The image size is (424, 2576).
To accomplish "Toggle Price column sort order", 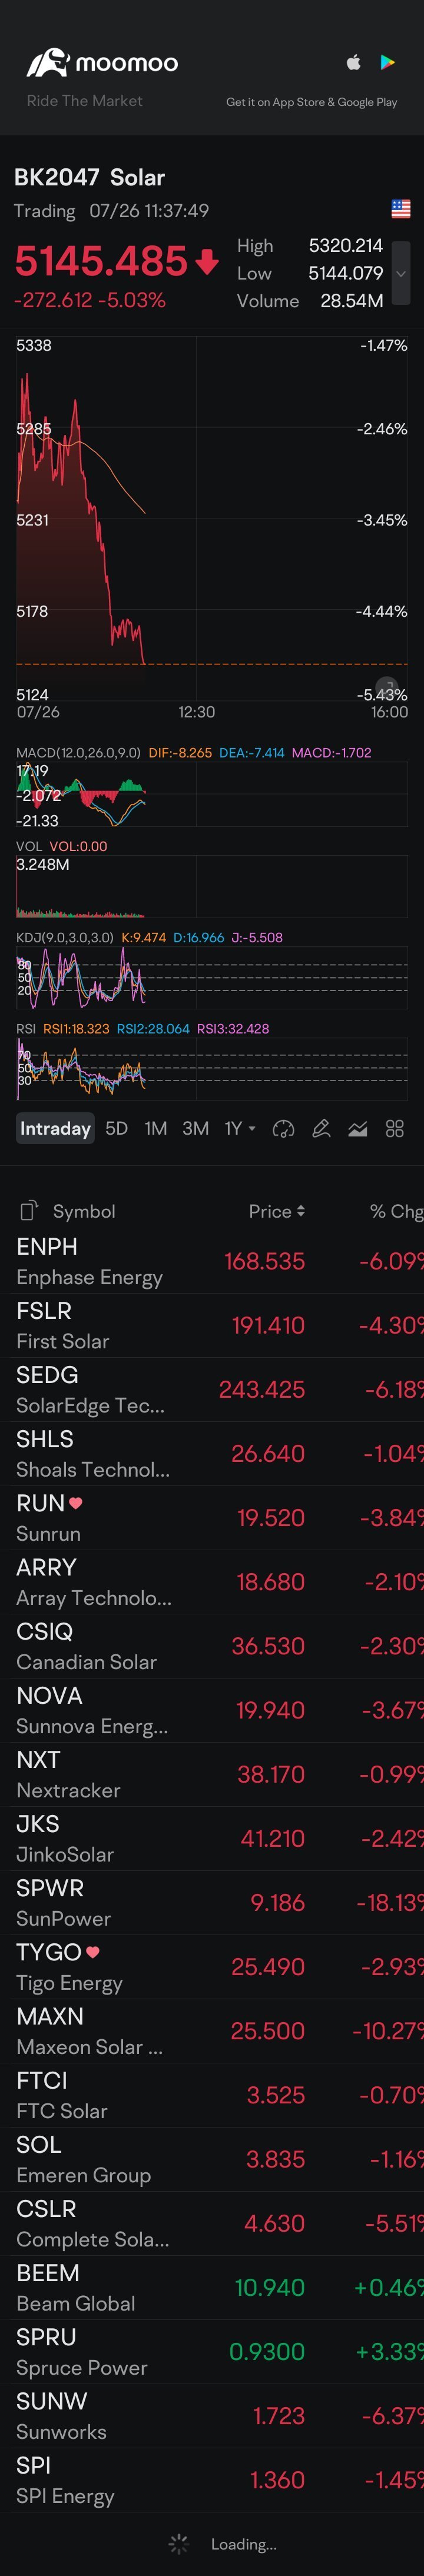I will tap(277, 1211).
